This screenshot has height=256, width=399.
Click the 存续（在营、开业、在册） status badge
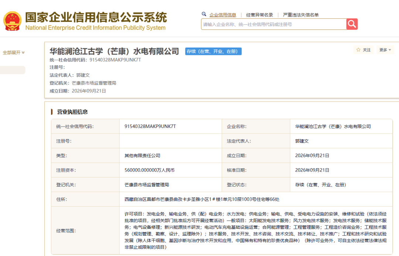click(213, 51)
